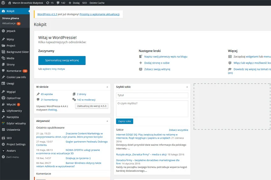The width and height of the screenshot is (271, 180).
Task: Open the SEO menu in admin bar
Action: [84, 3]
